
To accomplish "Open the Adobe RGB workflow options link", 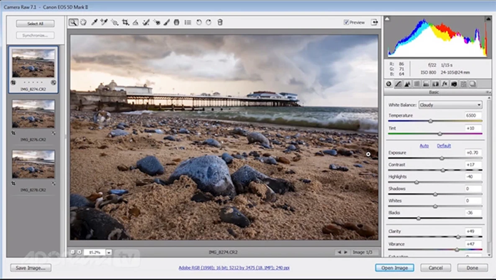I will (x=234, y=268).
